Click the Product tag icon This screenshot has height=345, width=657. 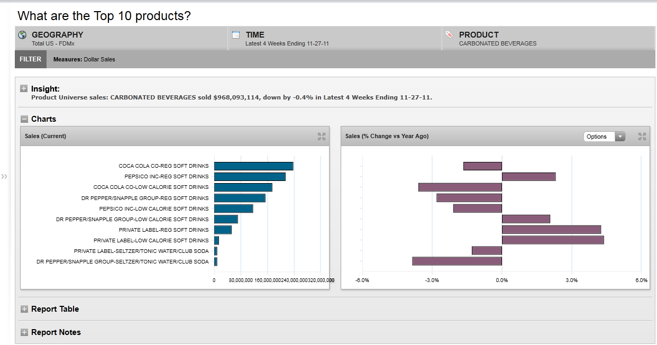click(449, 35)
